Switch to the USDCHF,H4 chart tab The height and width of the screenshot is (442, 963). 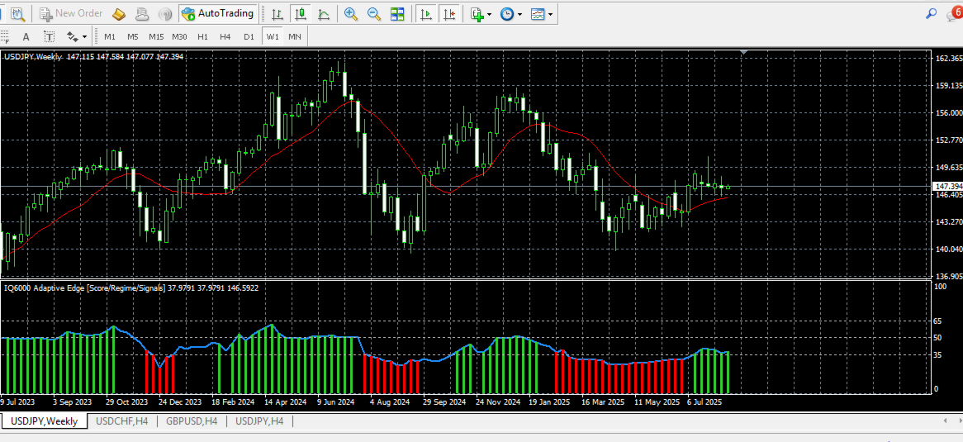(122, 421)
